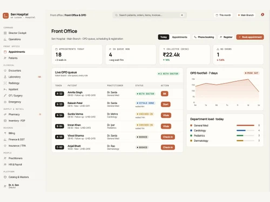Click the Practitioners person icon
The height and width of the screenshot is (202, 270).
5,158
